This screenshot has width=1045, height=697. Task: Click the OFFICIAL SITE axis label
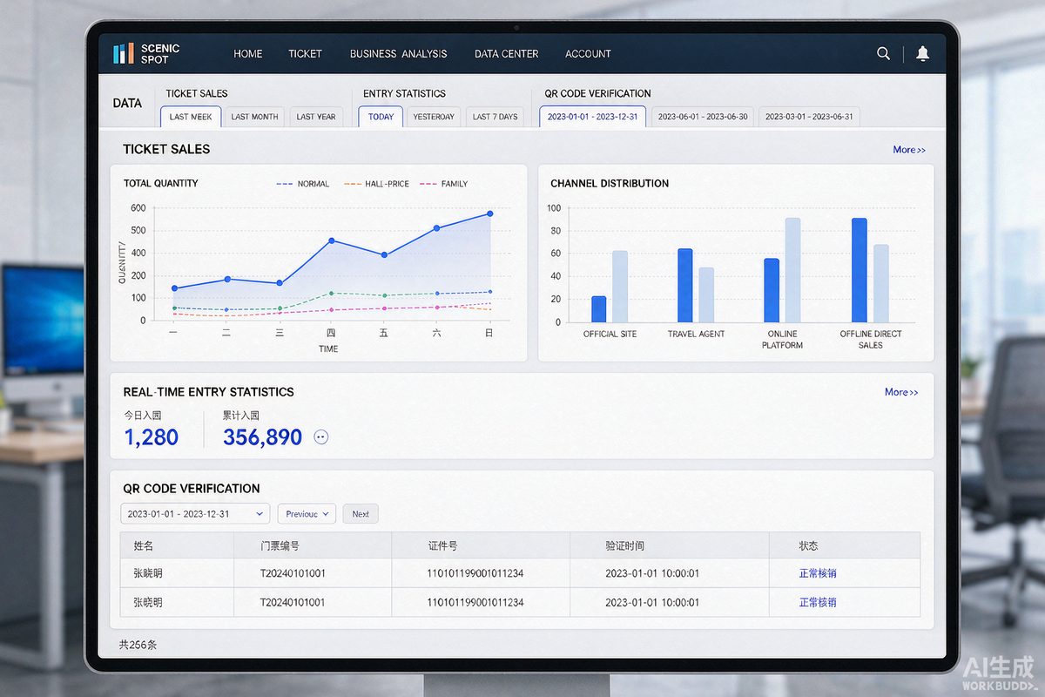(x=610, y=335)
